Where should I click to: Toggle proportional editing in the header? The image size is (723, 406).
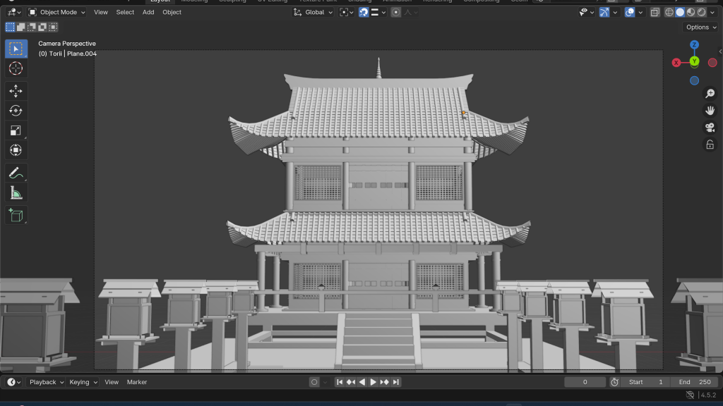[x=396, y=12]
